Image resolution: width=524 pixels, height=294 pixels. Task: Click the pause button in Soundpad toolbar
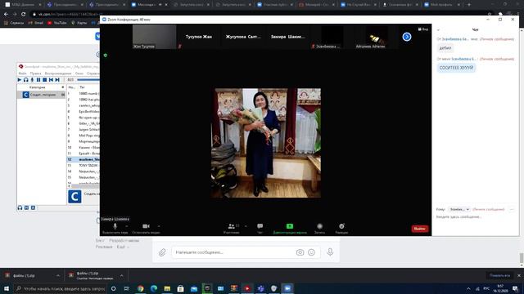[x=38, y=80]
